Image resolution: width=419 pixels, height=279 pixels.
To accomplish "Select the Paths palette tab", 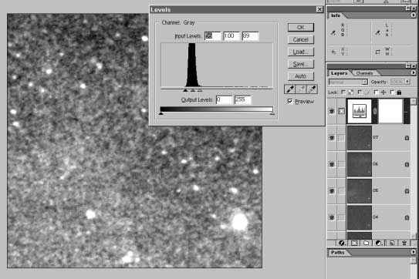I will [x=338, y=252].
